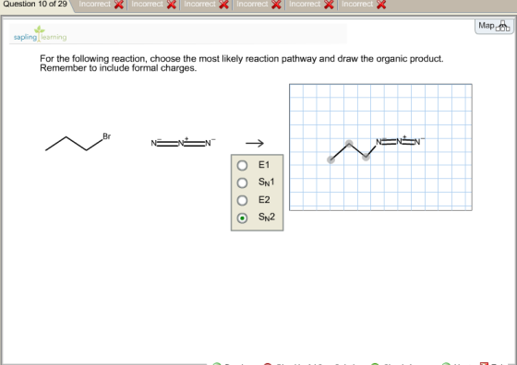Choose the E2 pathway radio button
Screen dimensions: 517x365
(242, 200)
